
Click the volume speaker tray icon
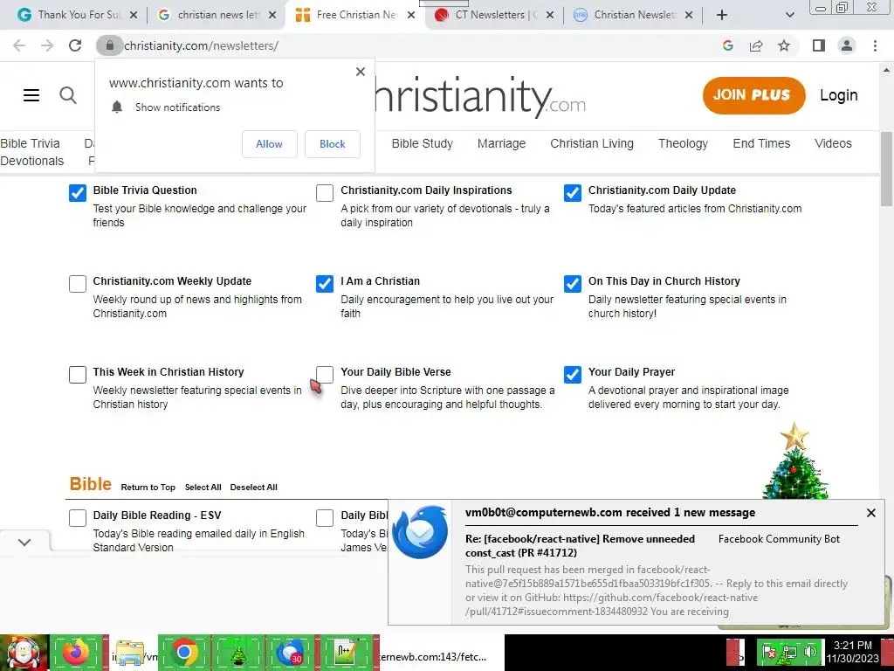[810, 651]
